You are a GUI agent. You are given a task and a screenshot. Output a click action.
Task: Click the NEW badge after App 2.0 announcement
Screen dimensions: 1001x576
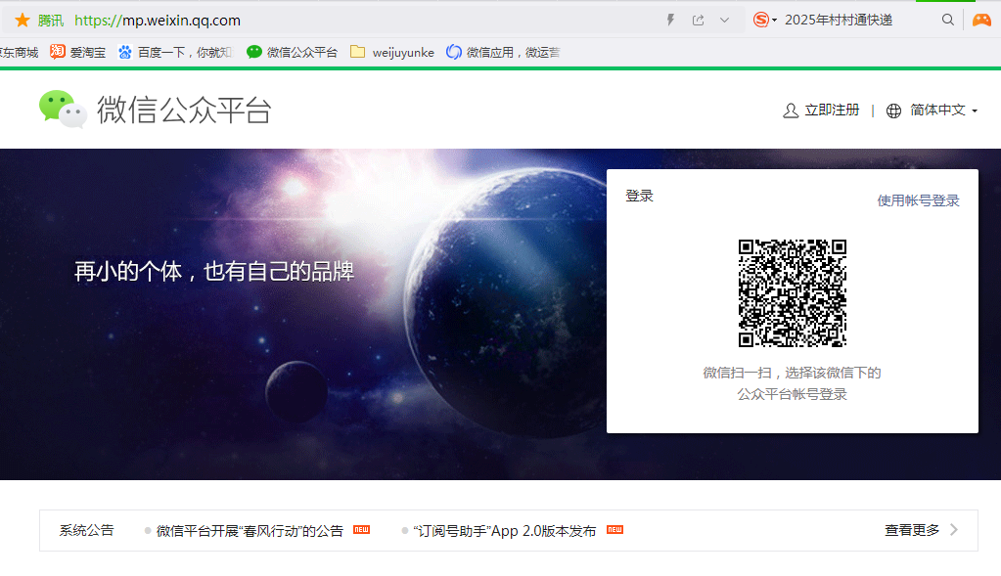coord(614,529)
